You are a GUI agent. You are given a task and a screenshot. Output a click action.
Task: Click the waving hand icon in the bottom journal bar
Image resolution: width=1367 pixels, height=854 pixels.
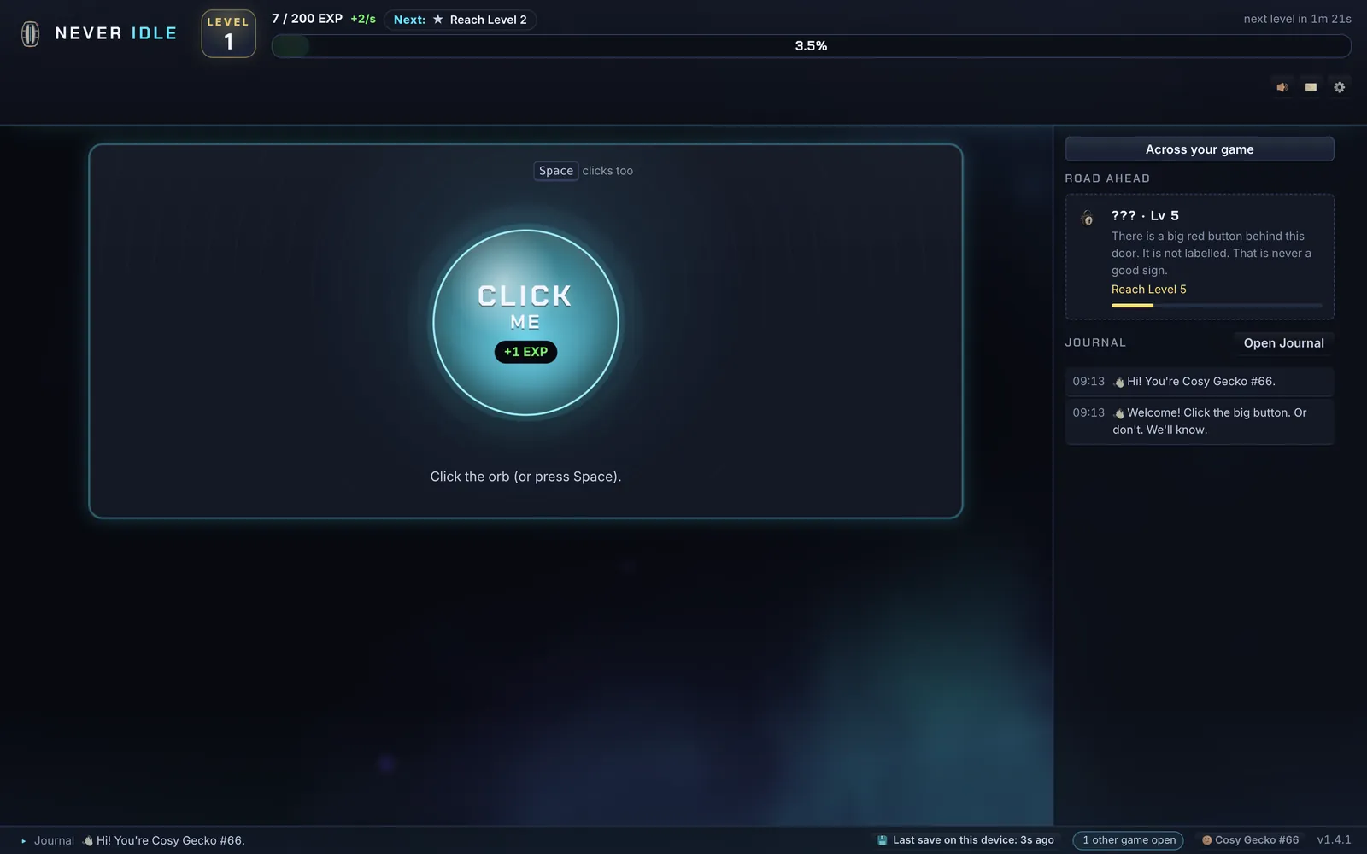coord(87,840)
